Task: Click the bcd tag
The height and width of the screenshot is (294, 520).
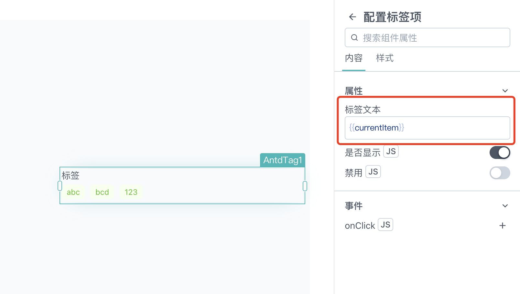Action: click(x=102, y=192)
